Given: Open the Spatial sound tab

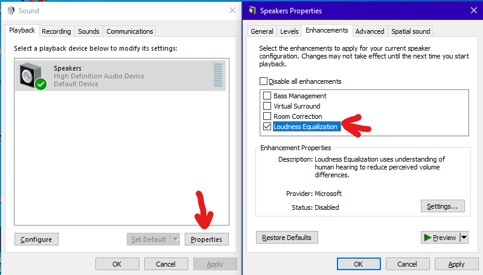Looking at the screenshot, I should coord(411,31).
